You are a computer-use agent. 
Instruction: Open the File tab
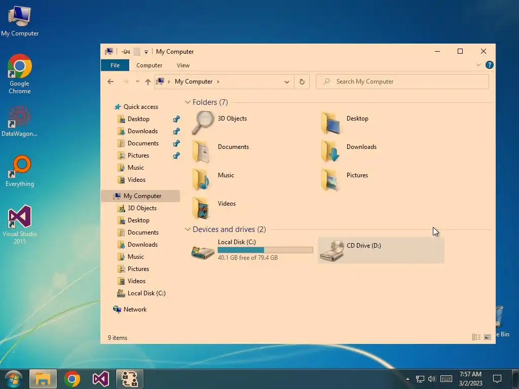click(x=115, y=65)
